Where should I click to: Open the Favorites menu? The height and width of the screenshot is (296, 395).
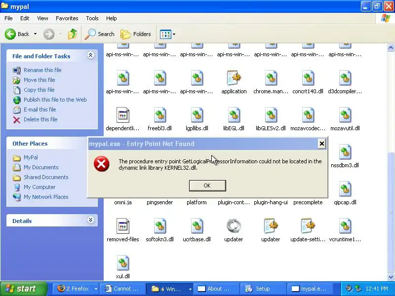67,18
